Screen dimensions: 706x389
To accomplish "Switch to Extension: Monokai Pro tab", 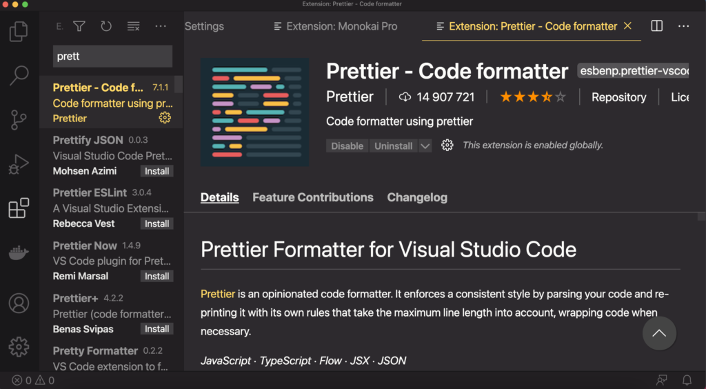I will [336, 26].
